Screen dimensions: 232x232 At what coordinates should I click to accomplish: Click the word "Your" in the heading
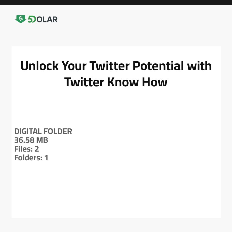[75, 66]
